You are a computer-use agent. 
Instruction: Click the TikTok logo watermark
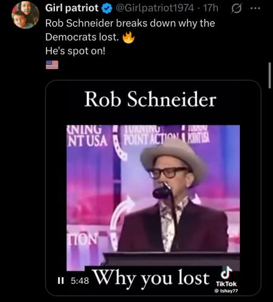[226, 277]
